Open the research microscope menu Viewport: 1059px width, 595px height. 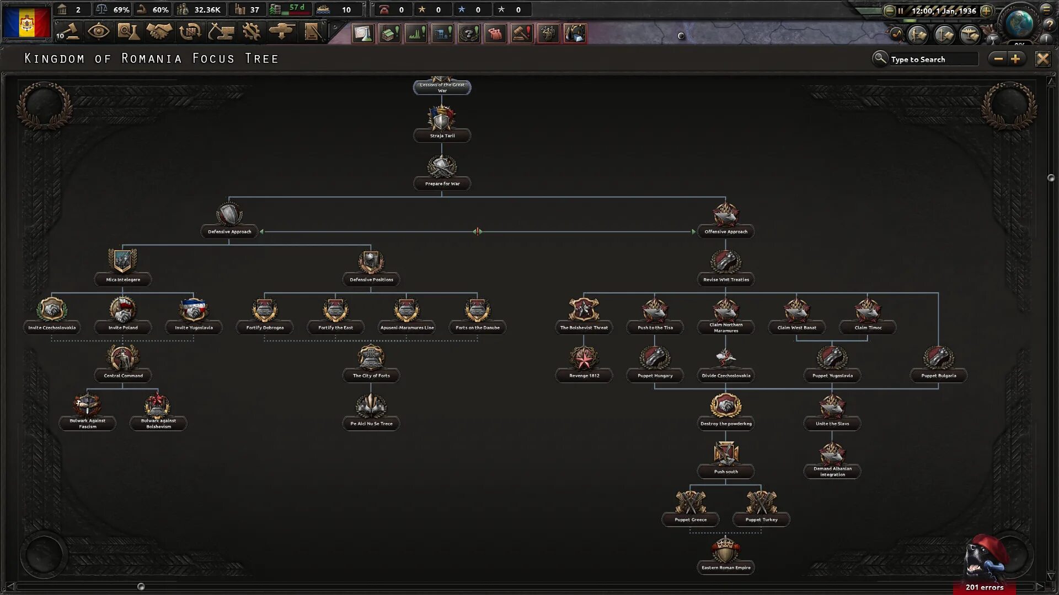click(129, 31)
